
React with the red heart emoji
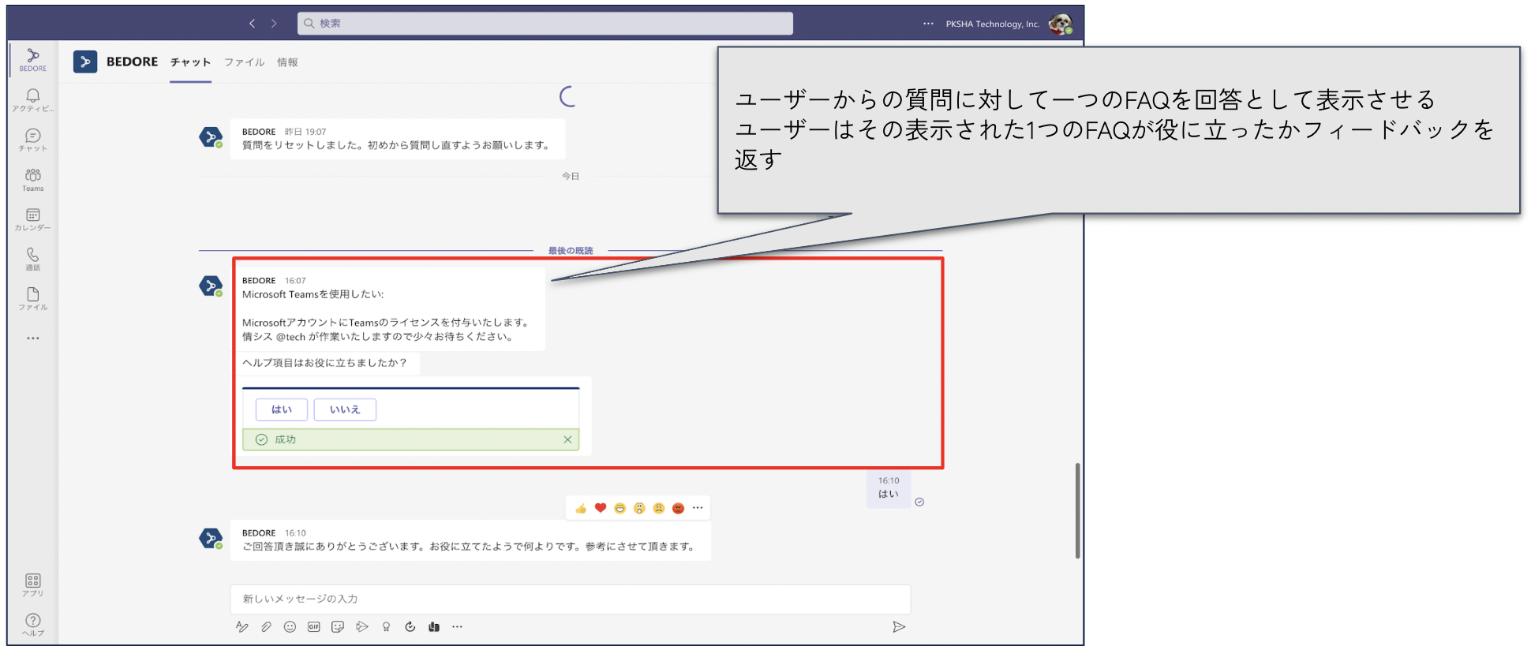601,508
